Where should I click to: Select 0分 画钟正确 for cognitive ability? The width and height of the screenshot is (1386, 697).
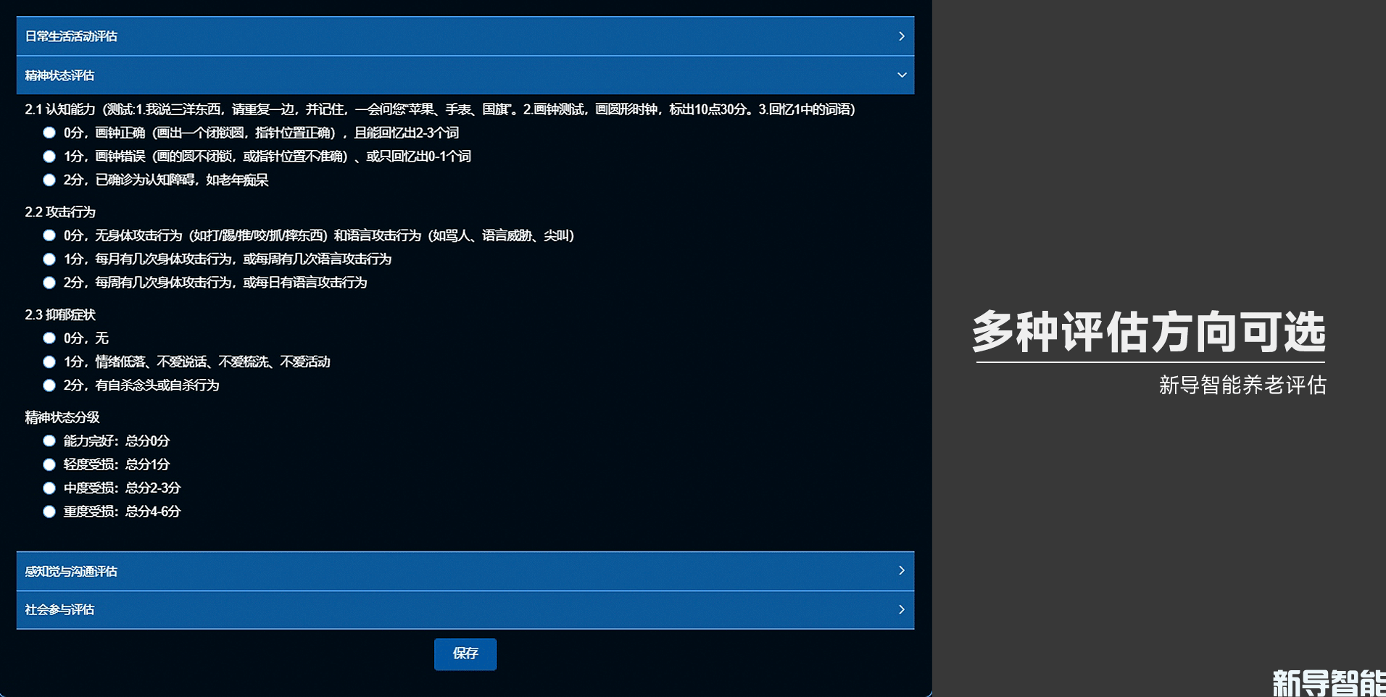[49, 133]
